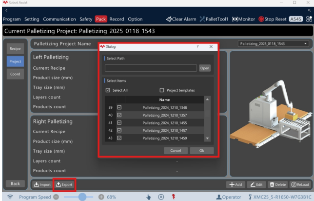Open the Option menu
Viewport: 314px width, 201px height.
pos(135,19)
